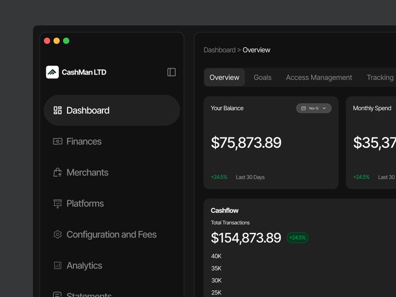The height and width of the screenshot is (297, 396).
Task: Click the Cashflow heading
Action: click(x=225, y=210)
